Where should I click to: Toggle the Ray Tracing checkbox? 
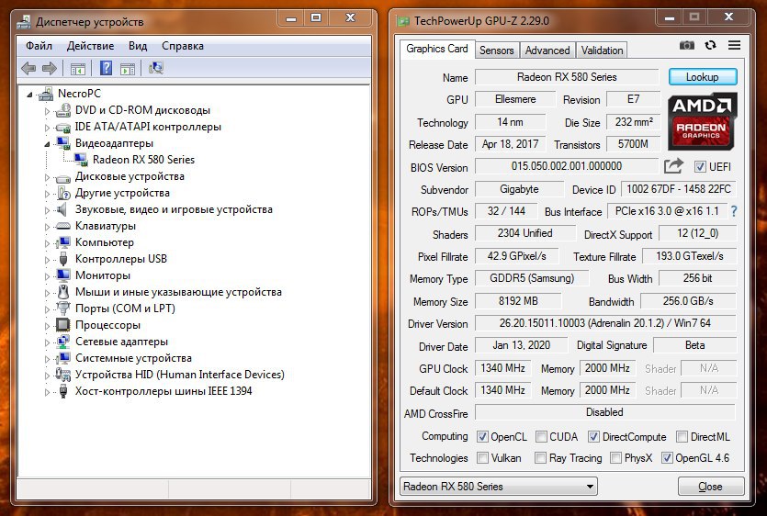click(x=540, y=458)
